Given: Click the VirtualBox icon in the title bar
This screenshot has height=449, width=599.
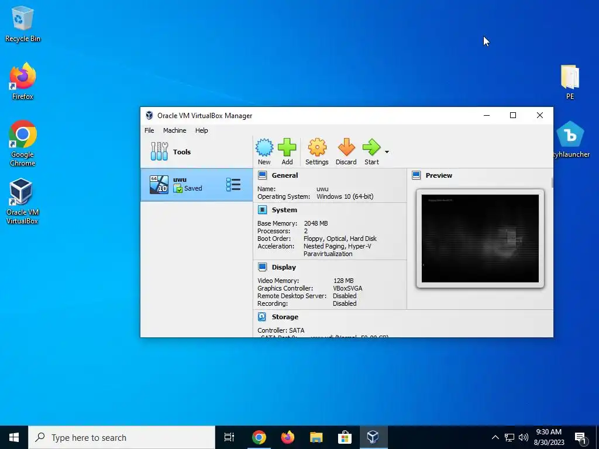Looking at the screenshot, I should pos(149,115).
